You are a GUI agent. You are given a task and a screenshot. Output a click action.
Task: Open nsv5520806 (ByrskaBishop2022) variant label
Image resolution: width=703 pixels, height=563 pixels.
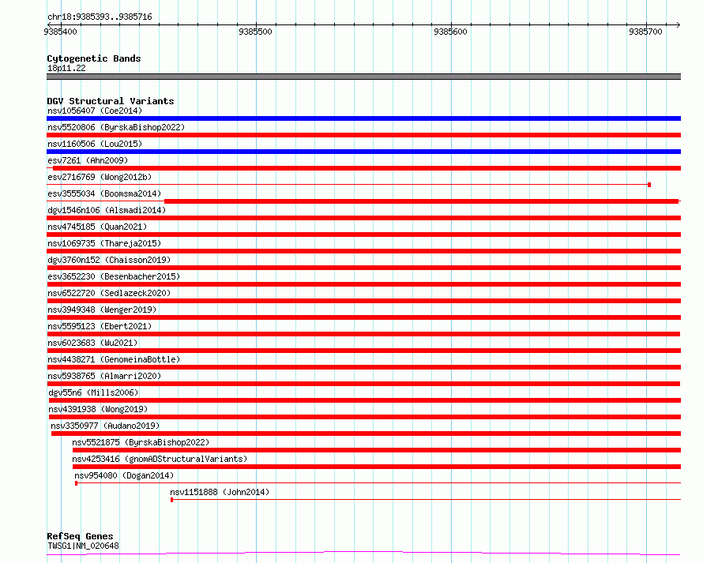point(116,127)
